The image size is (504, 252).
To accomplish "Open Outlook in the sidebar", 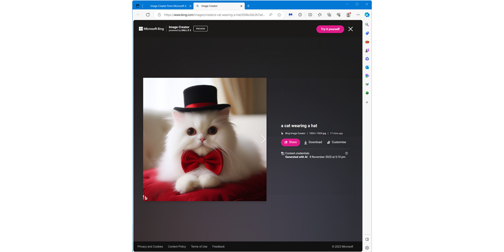I will click(367, 67).
